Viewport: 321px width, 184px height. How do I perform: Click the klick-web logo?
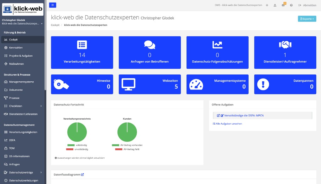click(x=23, y=9)
